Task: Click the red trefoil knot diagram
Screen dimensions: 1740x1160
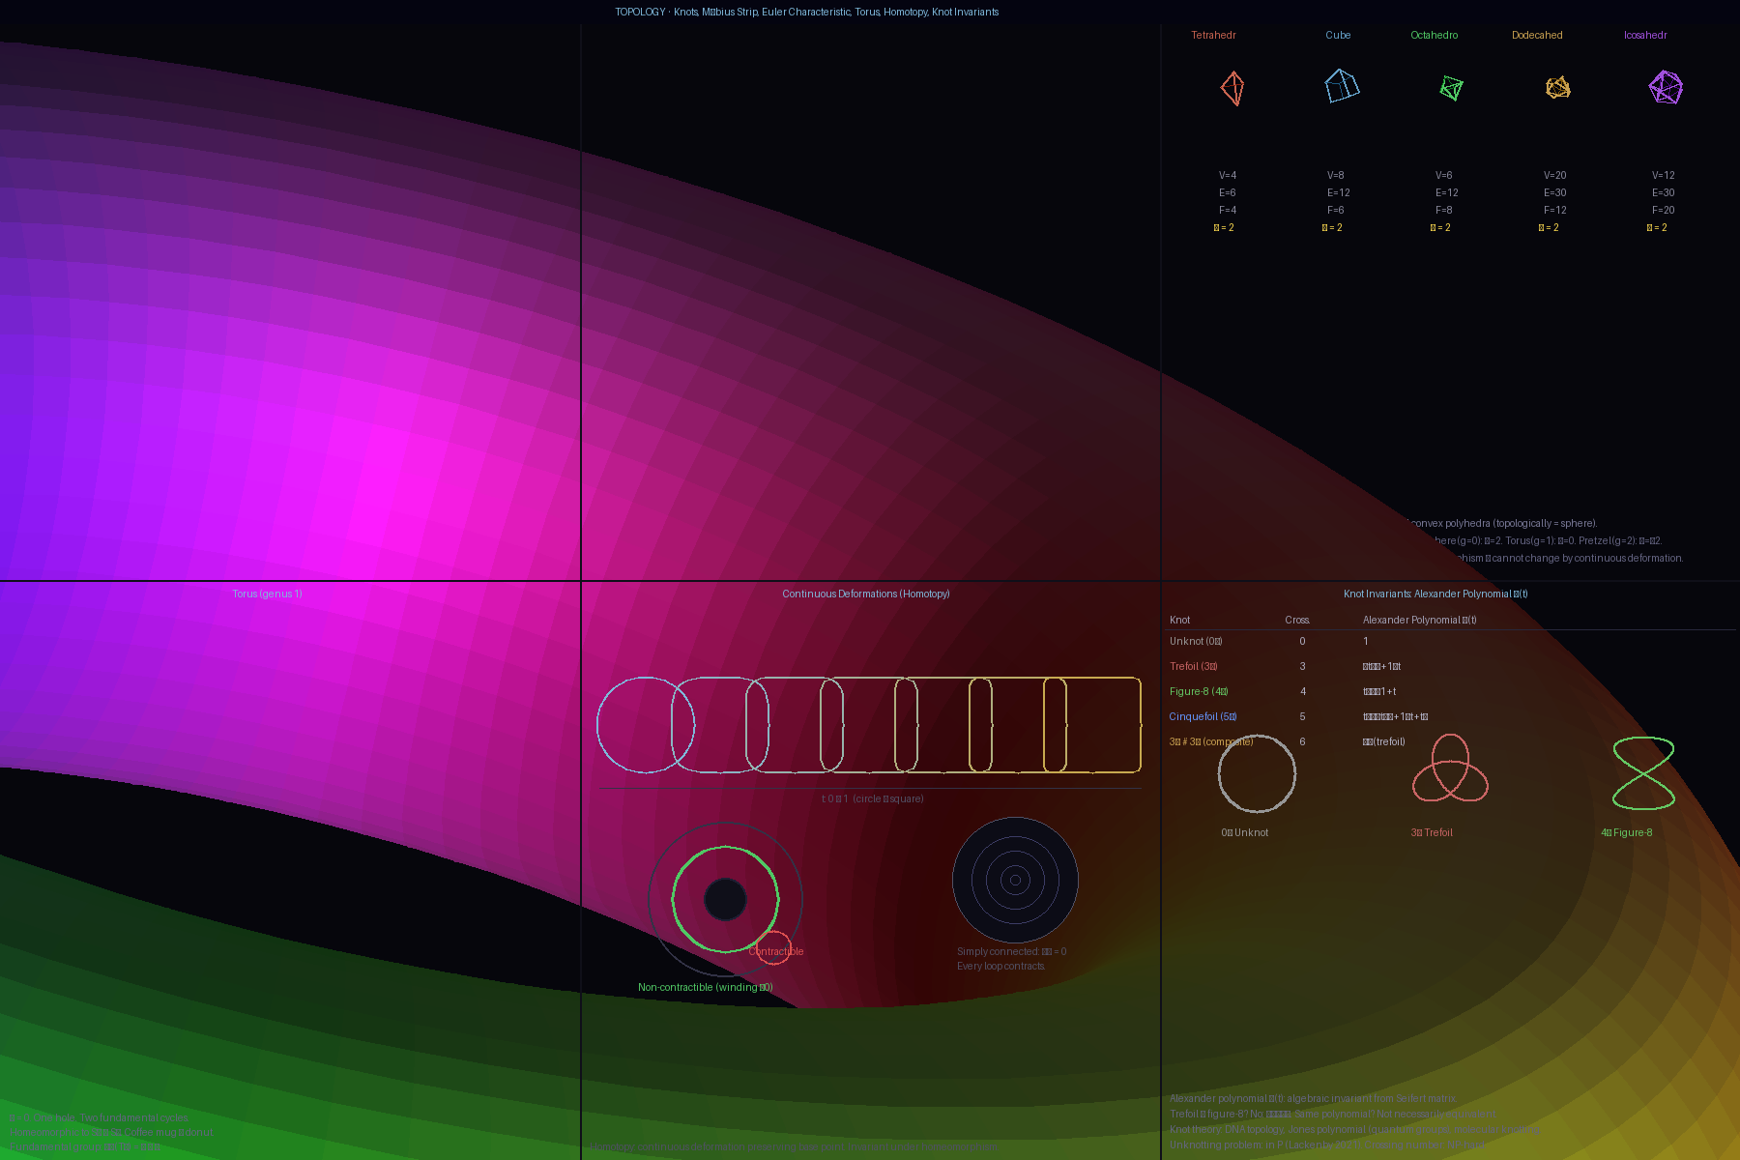Action: (1450, 769)
